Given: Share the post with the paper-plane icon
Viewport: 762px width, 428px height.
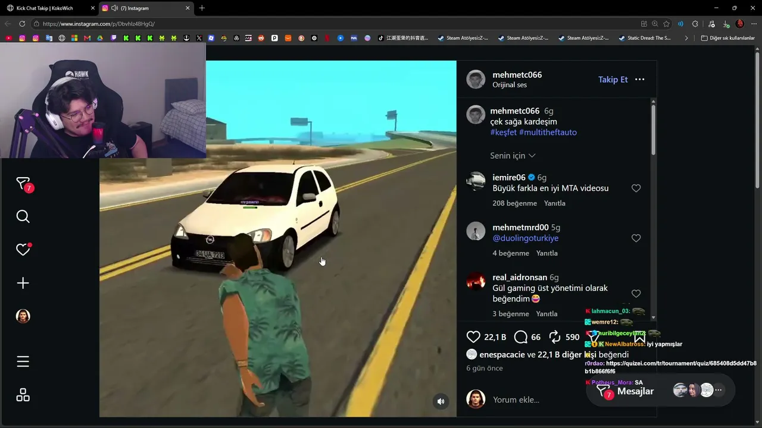Looking at the screenshot, I should coord(593,337).
